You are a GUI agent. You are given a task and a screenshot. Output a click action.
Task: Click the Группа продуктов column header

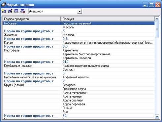point(32,19)
